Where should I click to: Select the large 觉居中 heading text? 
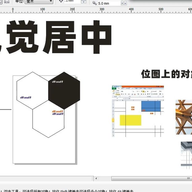[55, 37]
